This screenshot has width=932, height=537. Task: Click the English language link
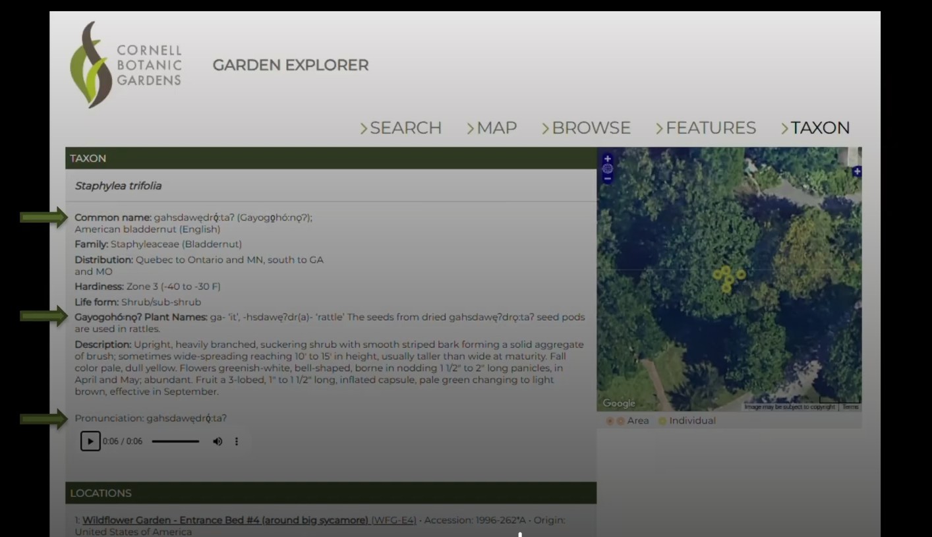(200, 229)
